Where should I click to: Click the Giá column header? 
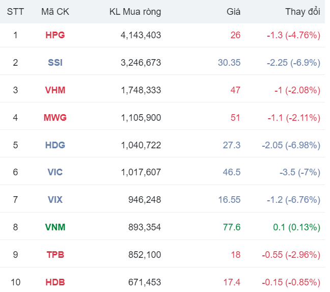tap(233, 12)
